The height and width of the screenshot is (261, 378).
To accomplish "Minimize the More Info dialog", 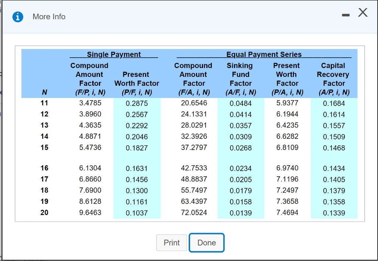I will tap(345, 16).
